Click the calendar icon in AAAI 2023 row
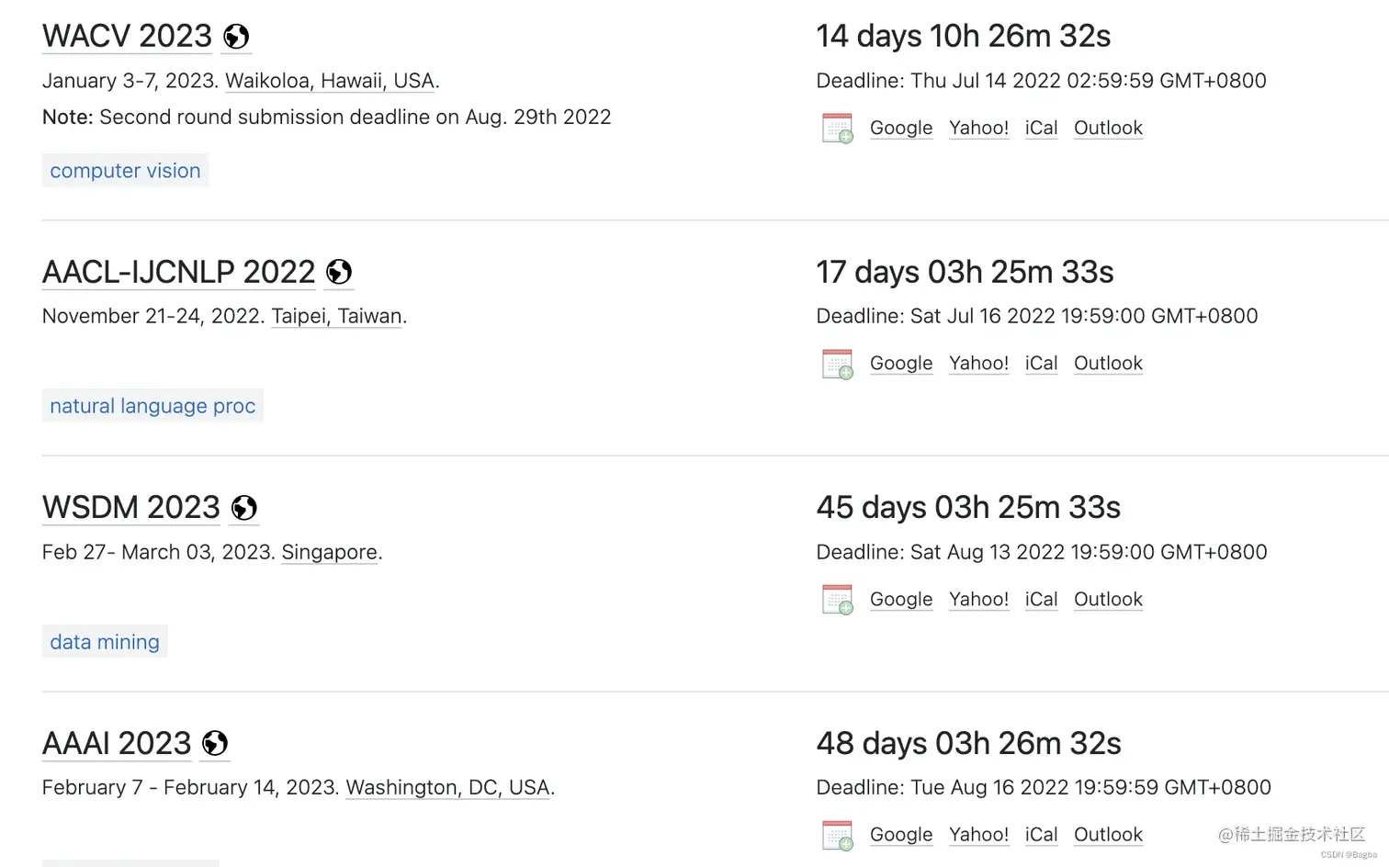 [837, 835]
